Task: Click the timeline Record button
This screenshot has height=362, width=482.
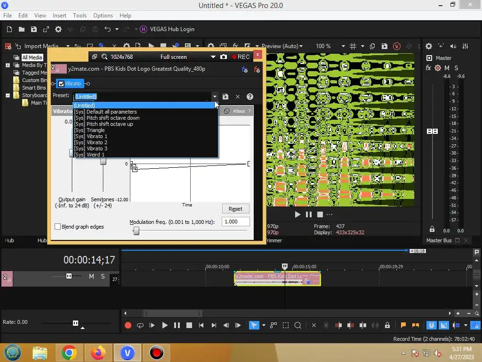Action: 128,325
